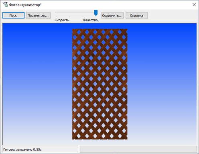Click the Фотовизуализатор* window title text
This screenshot has width=199, height=154.
[25, 5]
